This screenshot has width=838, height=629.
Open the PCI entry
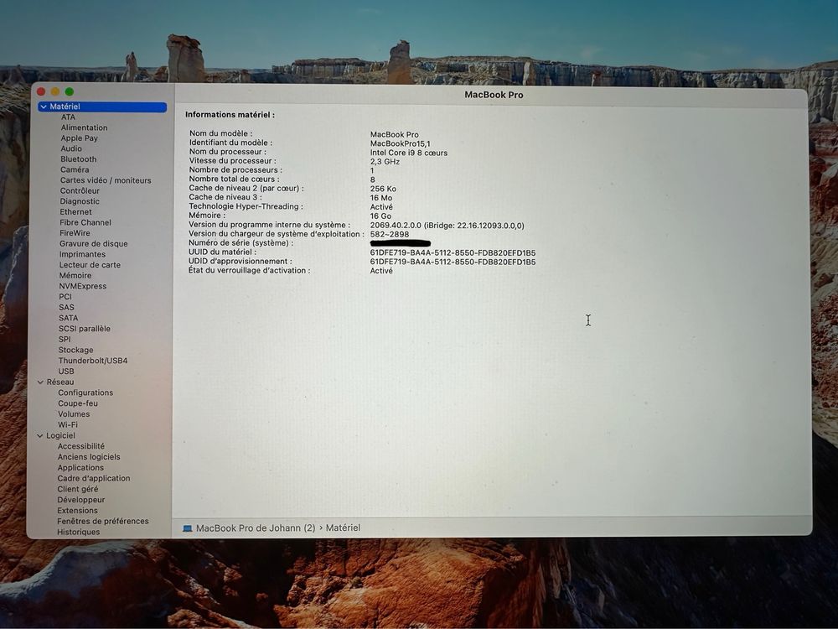tap(65, 297)
